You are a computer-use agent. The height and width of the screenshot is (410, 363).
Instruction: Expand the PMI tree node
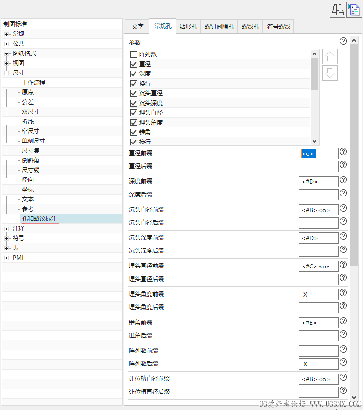[6, 258]
